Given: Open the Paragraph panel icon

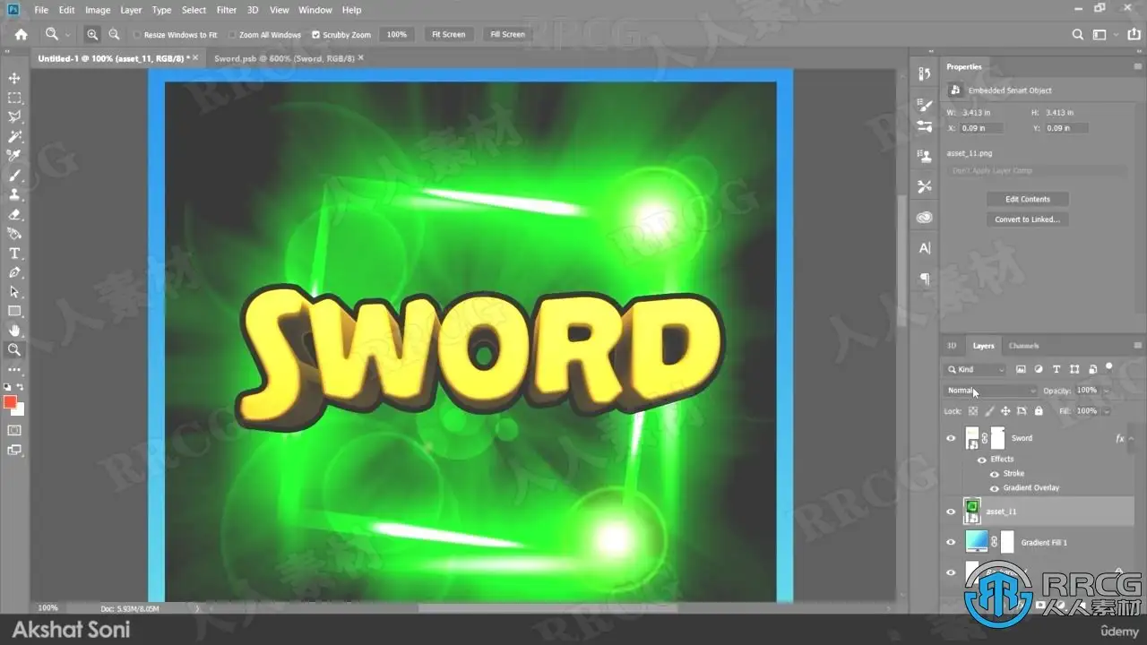Looking at the screenshot, I should [x=925, y=279].
